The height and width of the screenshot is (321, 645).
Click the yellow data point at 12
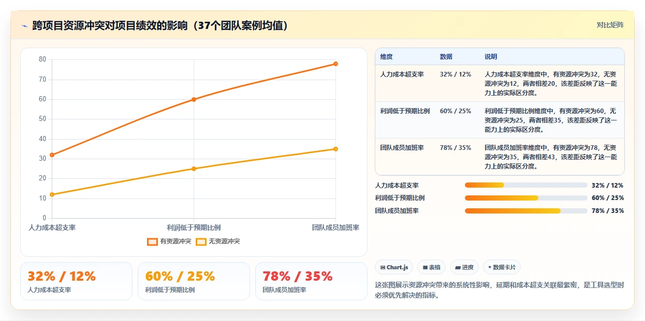coord(52,194)
